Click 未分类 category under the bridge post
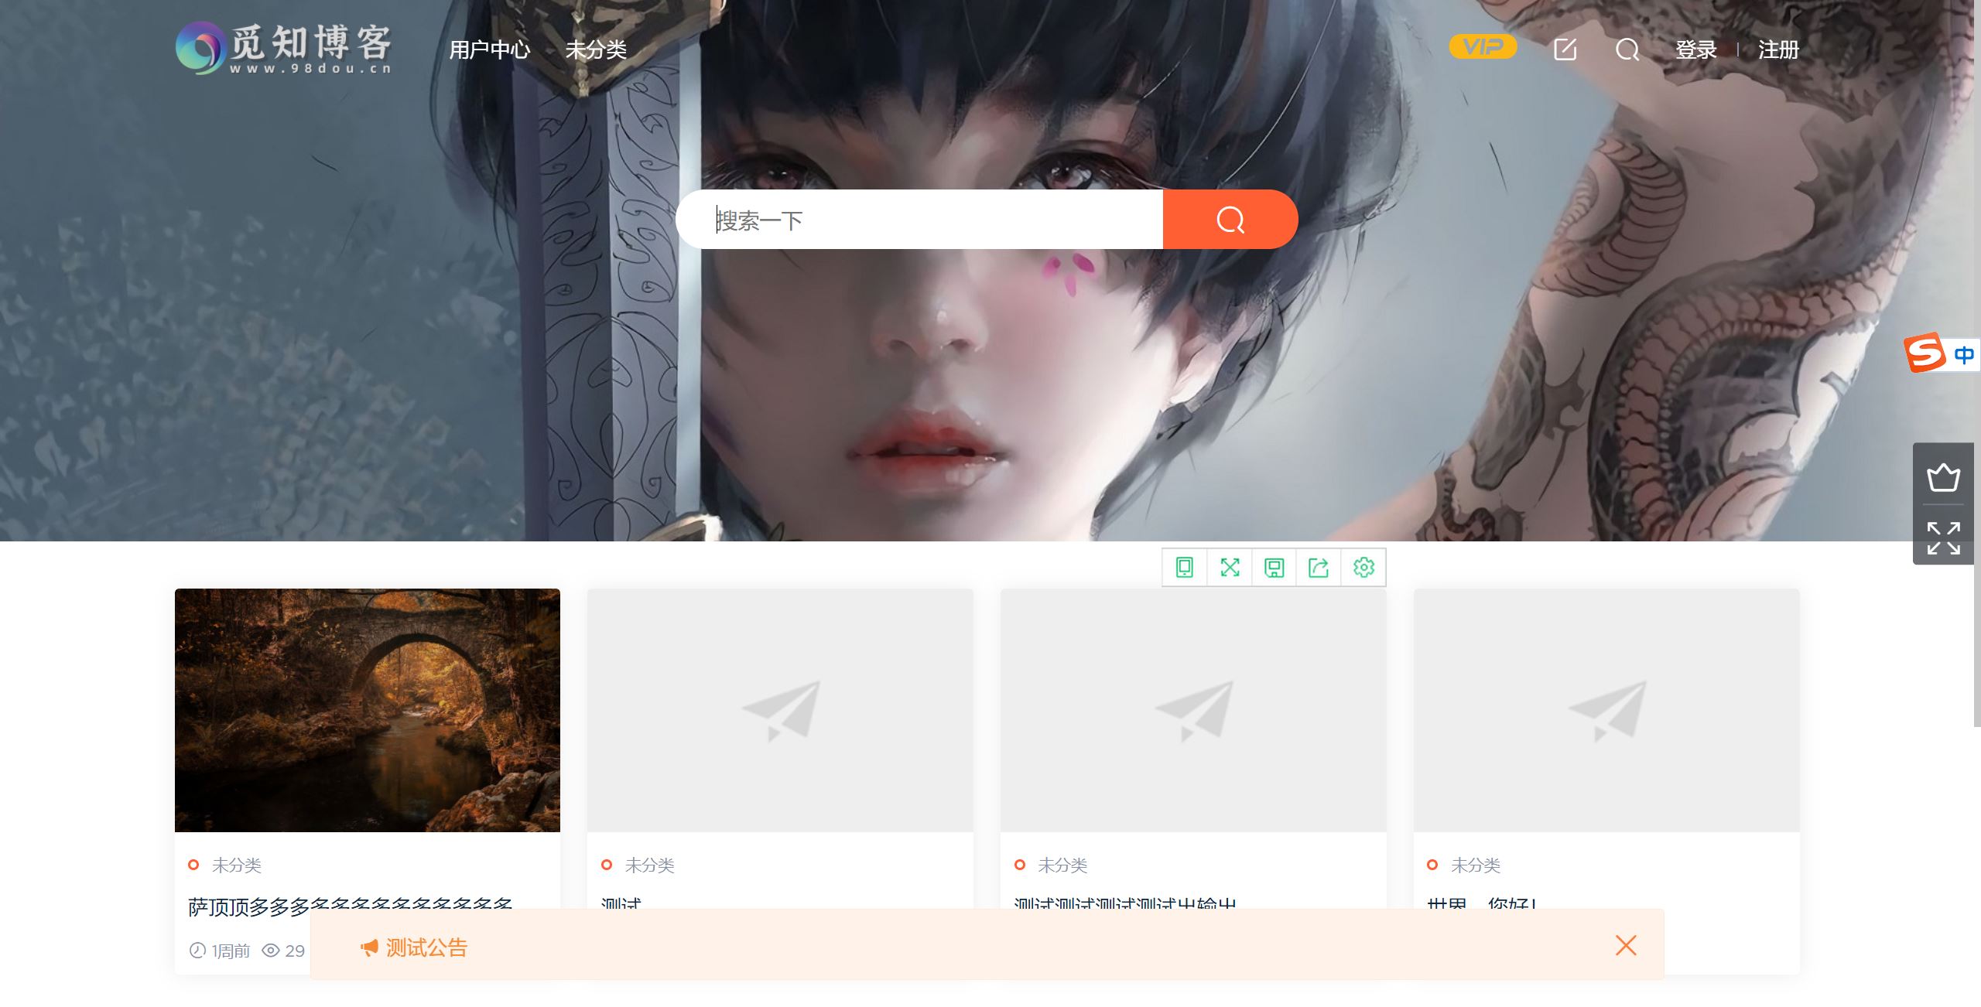The width and height of the screenshot is (1981, 1007). coord(237,865)
